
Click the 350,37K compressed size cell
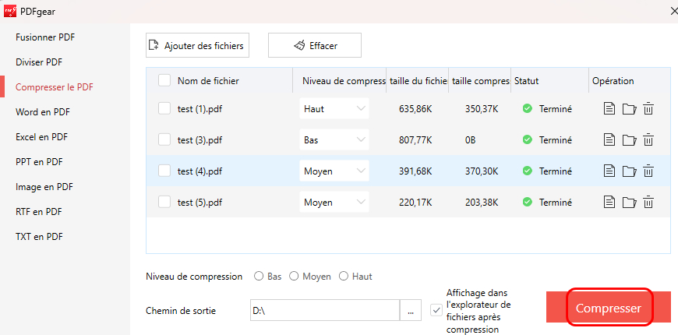[x=482, y=109]
